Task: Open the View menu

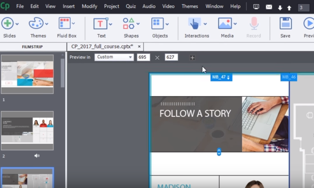Action: (x=50, y=7)
